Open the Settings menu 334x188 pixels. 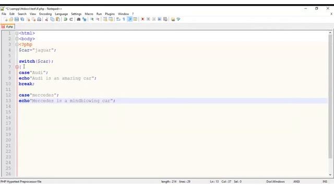pyautogui.click(x=76, y=14)
